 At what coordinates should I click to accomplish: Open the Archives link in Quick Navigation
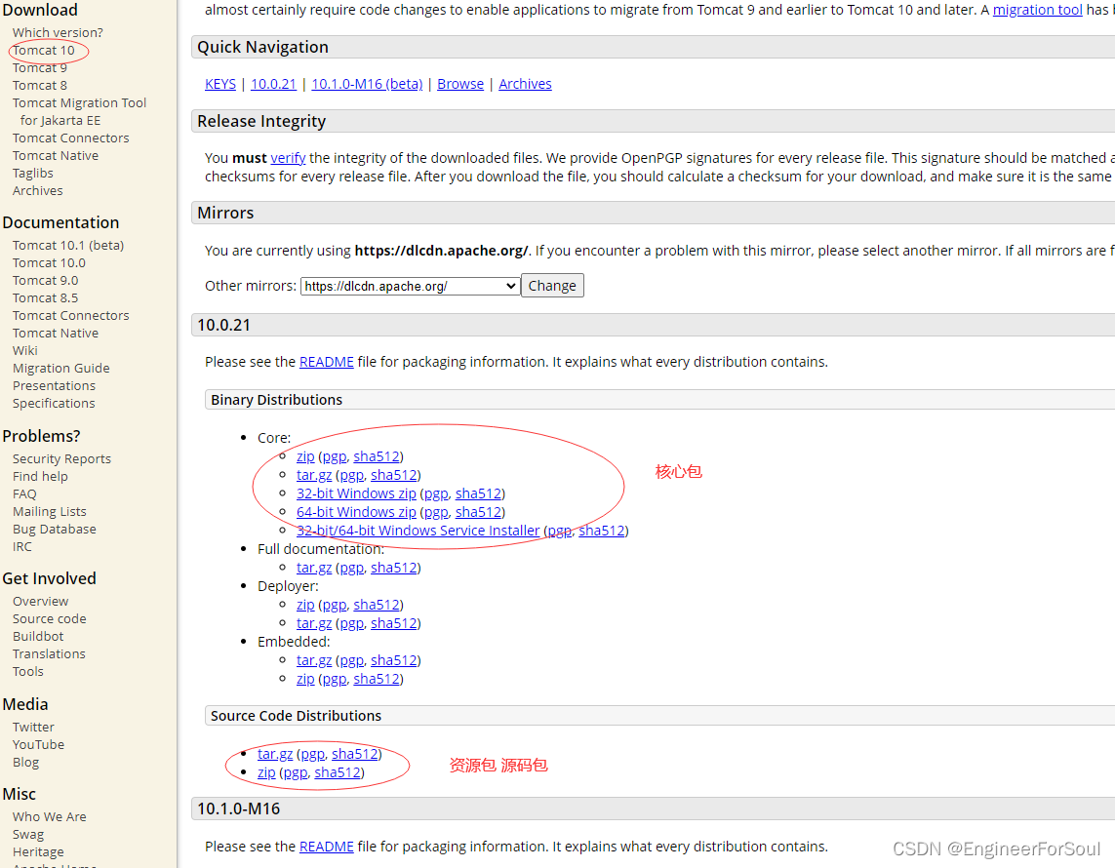click(525, 84)
